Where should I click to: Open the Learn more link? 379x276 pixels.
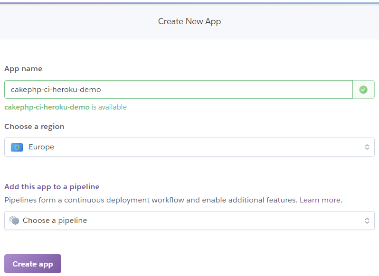(320, 200)
